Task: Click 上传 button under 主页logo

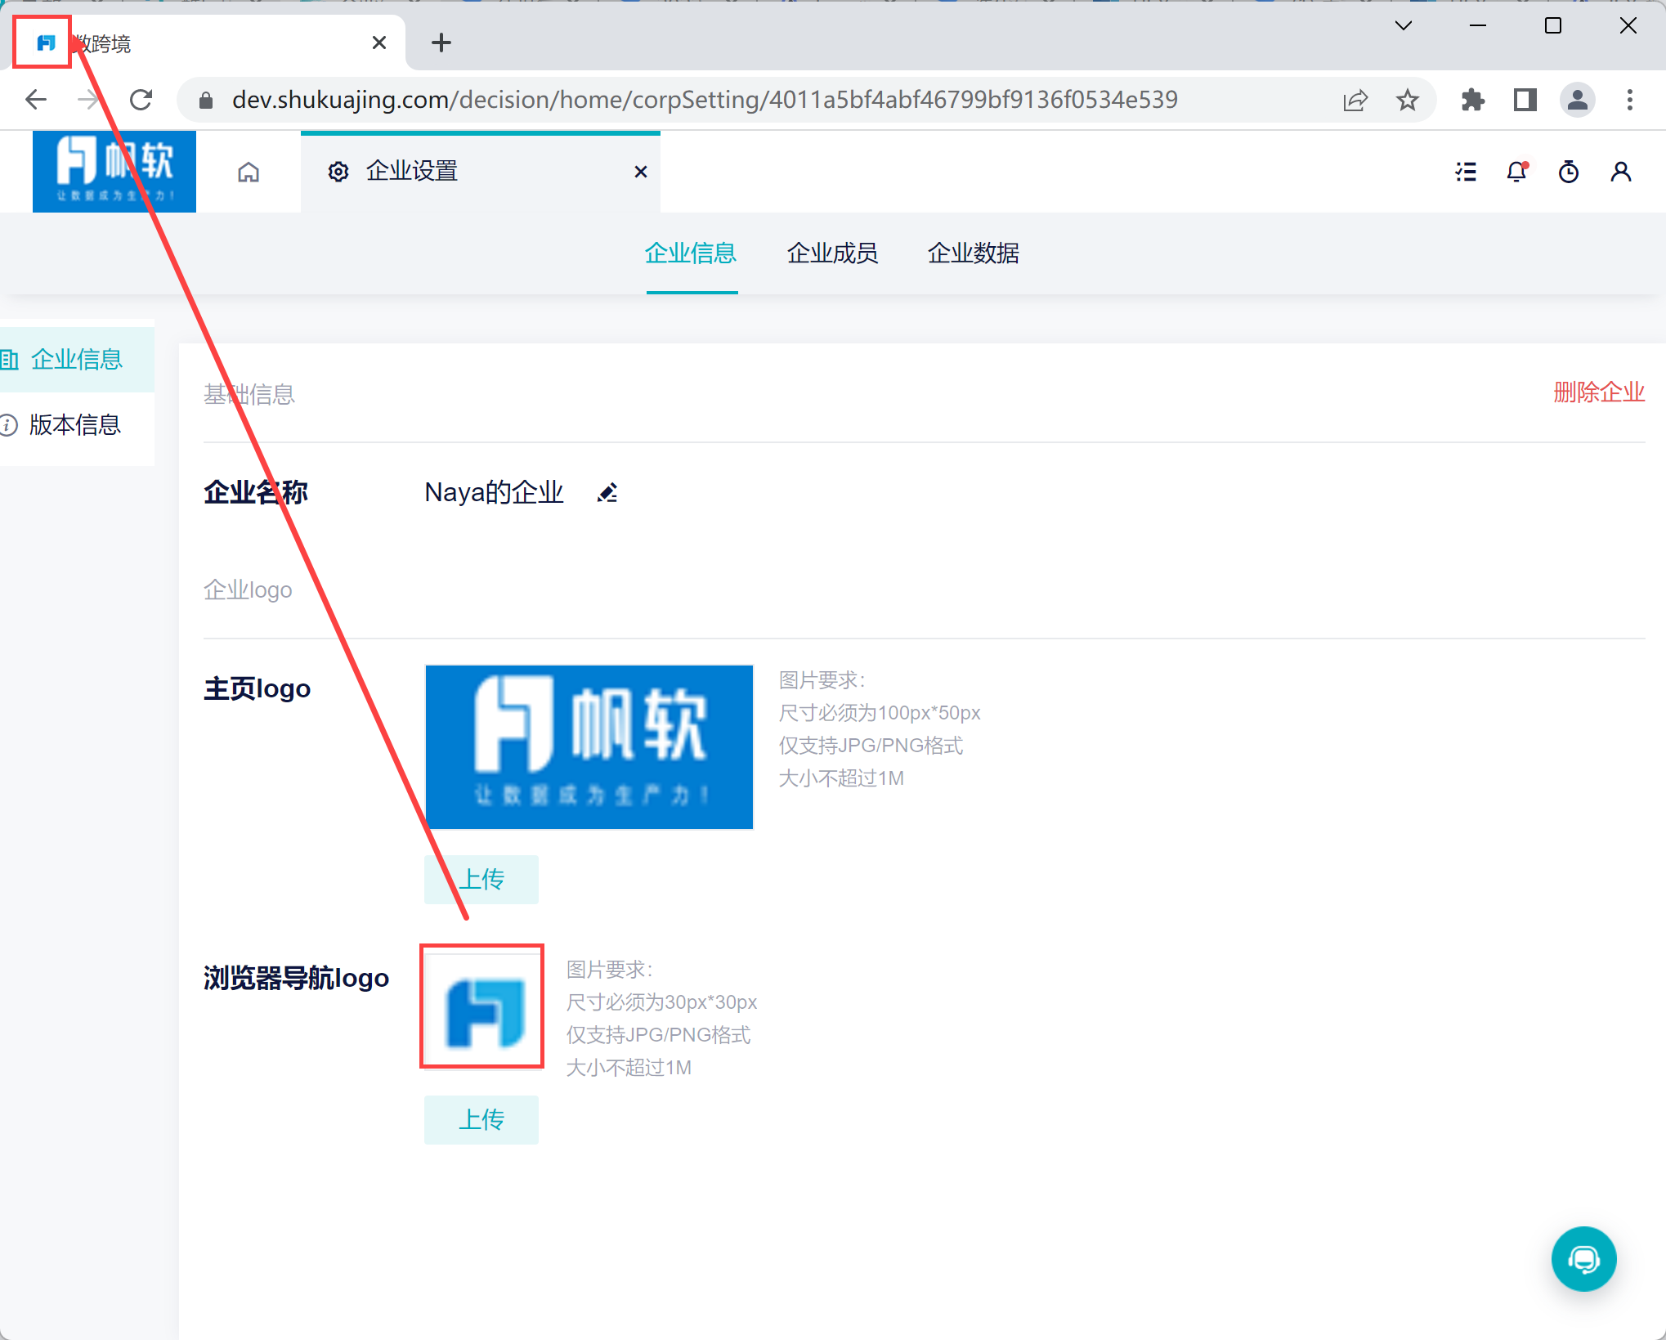Action: (x=481, y=880)
